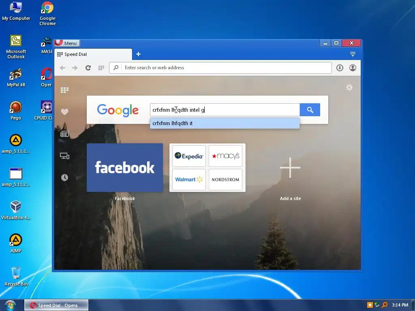The width and height of the screenshot is (415, 311).
Task: Select the AIMP desktop shortcut
Action: tap(16, 243)
